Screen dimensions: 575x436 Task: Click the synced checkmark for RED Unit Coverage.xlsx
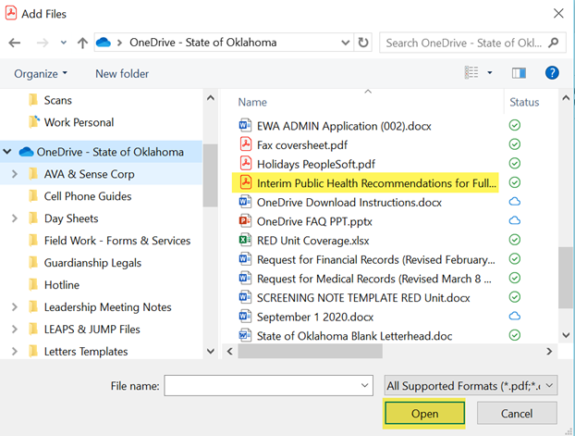coord(515,240)
